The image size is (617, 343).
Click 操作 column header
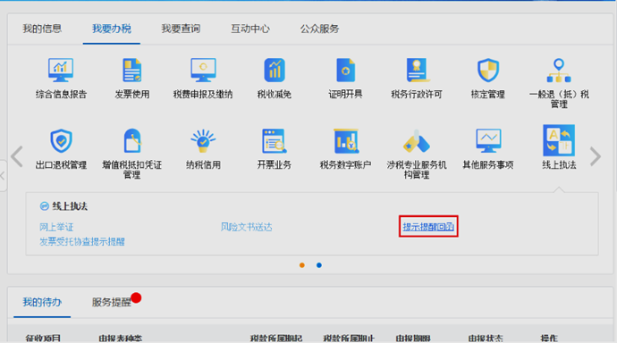coord(549,338)
